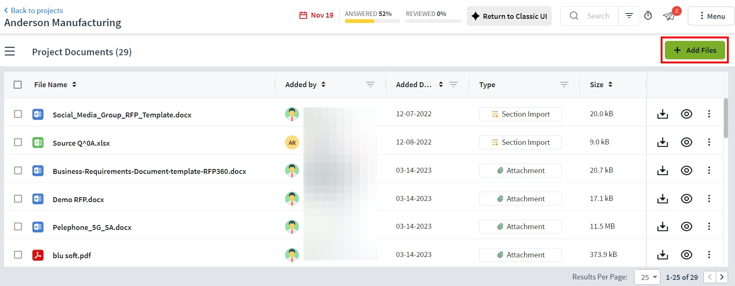This screenshot has width=735, height=286.
Task: Open notifications paper plane icon
Action: pos(669,16)
